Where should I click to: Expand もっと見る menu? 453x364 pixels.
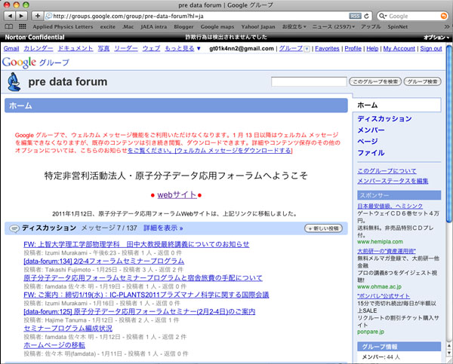[183, 48]
